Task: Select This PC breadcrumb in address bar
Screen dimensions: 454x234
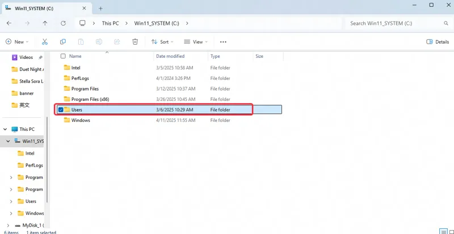Action: 110,23
